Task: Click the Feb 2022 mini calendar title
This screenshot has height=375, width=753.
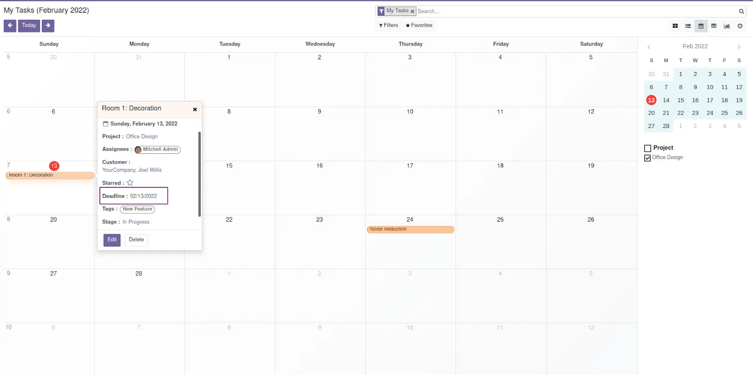Action: tap(695, 46)
